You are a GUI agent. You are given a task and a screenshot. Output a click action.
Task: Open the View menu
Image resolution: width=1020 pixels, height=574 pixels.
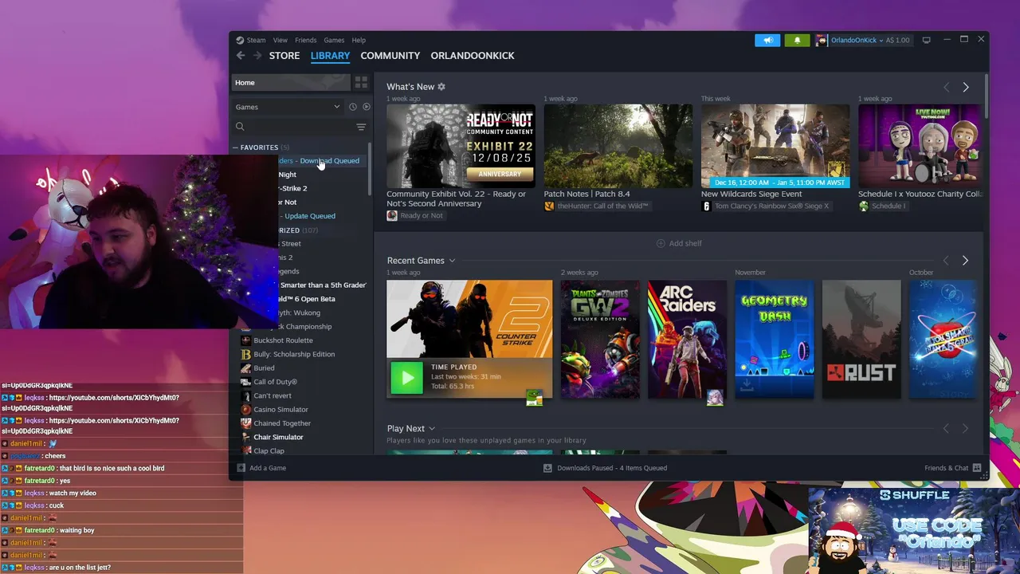tap(280, 40)
